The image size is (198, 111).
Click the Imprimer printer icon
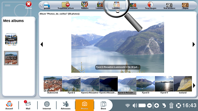click(47, 5)
